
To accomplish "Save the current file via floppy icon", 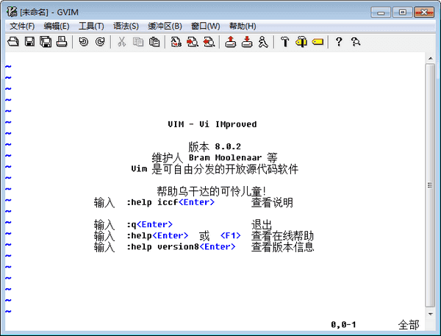I will tap(29, 43).
